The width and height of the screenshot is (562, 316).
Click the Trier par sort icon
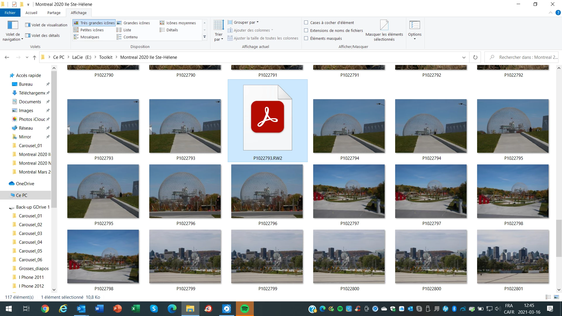click(x=219, y=25)
